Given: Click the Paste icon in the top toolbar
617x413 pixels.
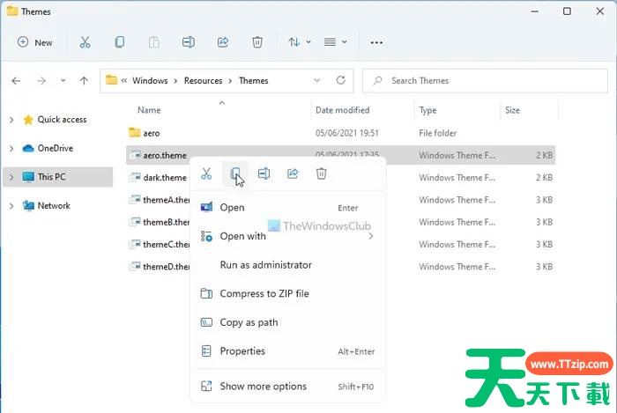Looking at the screenshot, I should [x=154, y=42].
